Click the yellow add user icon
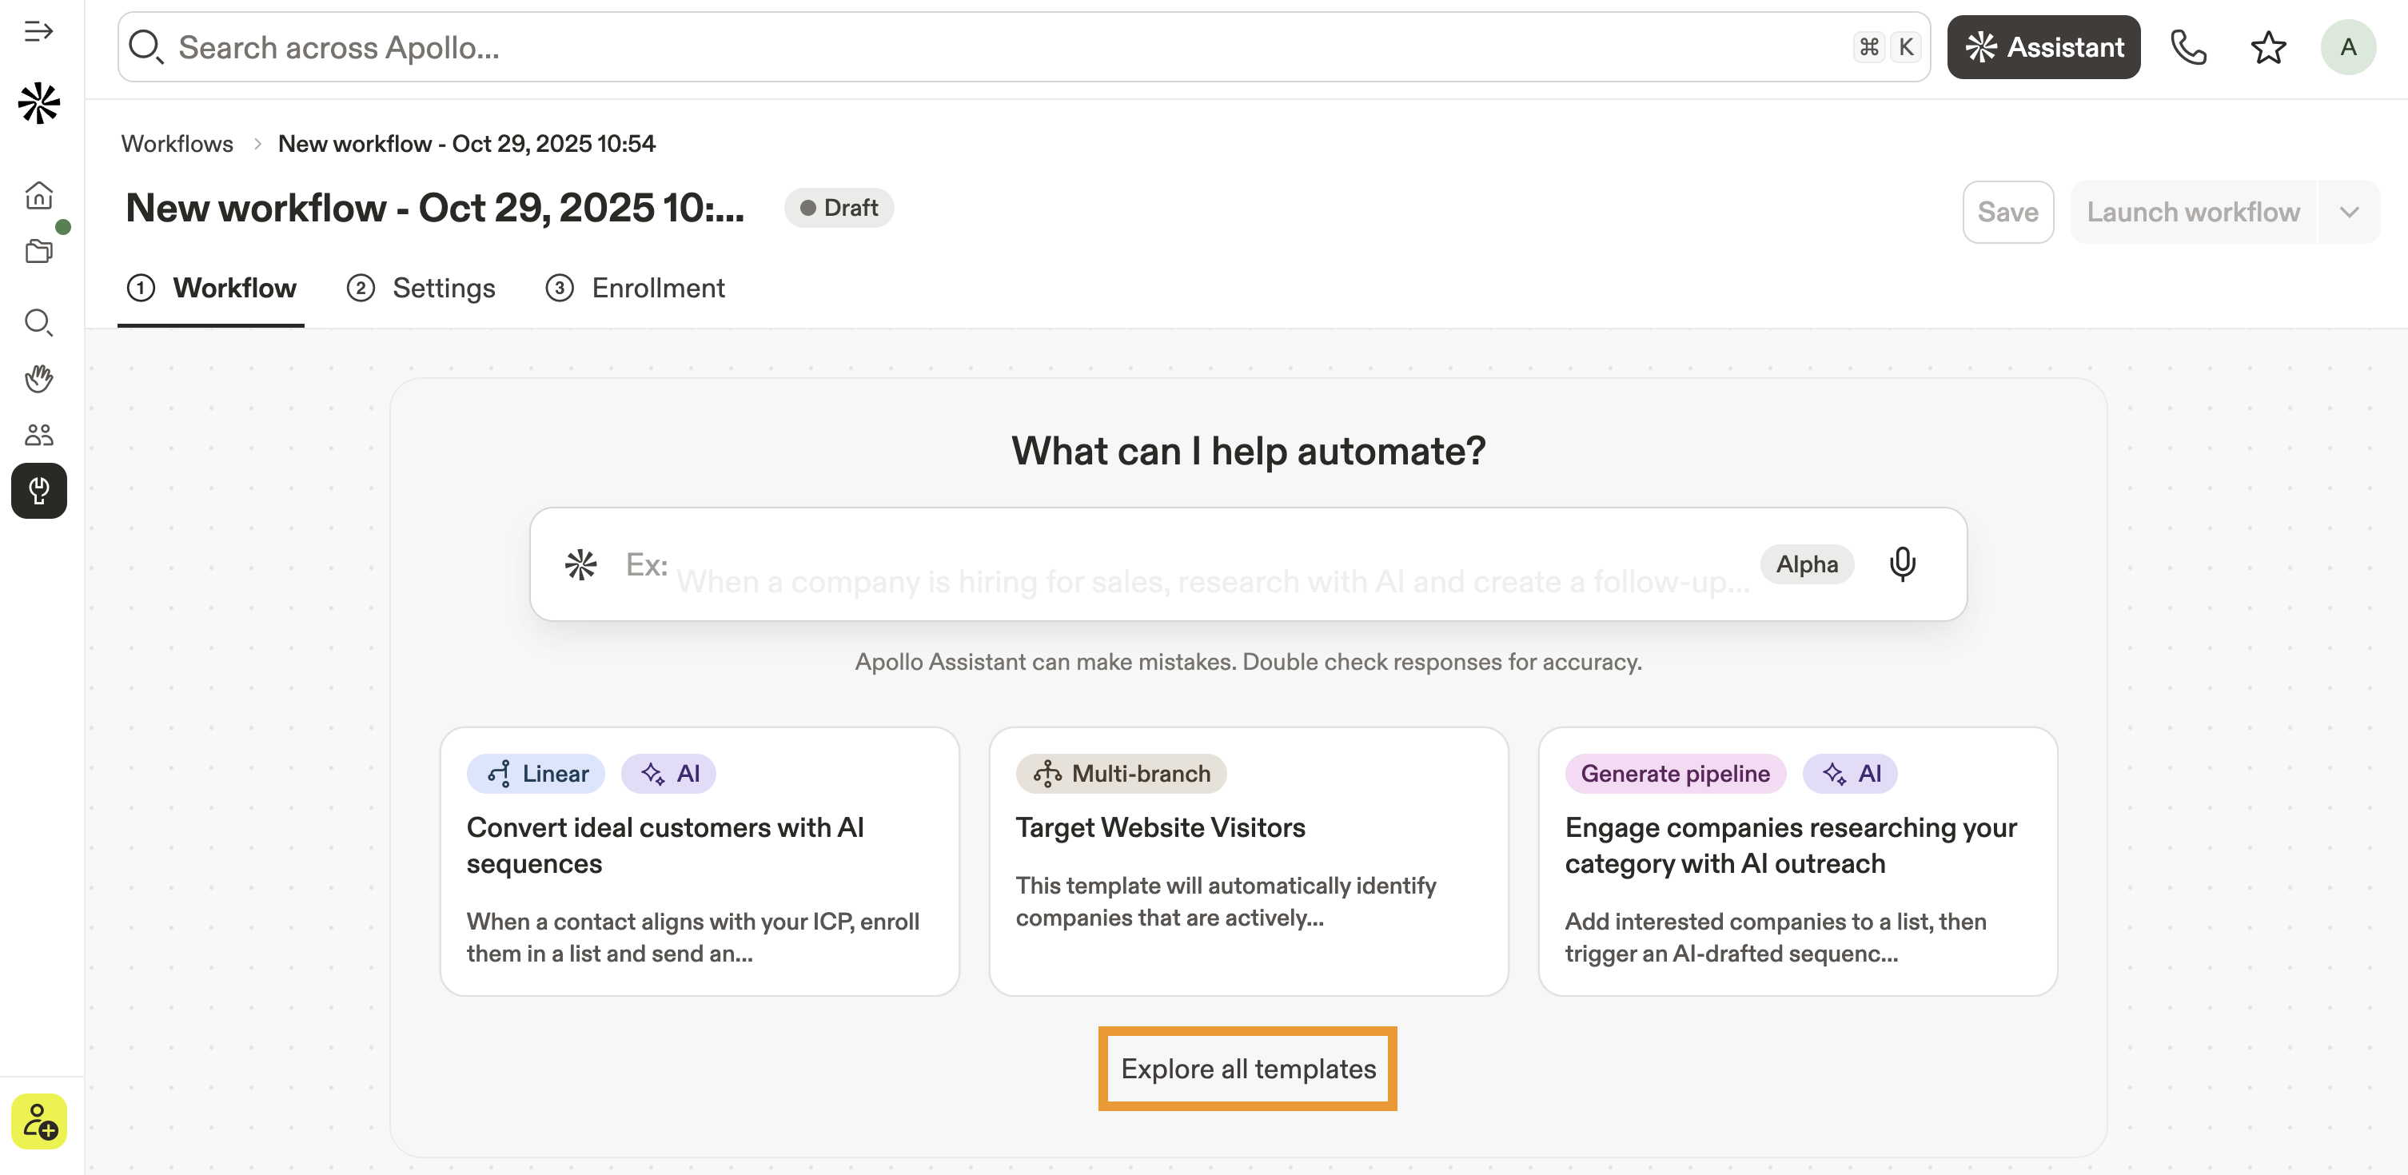Image resolution: width=2408 pixels, height=1175 pixels. click(38, 1121)
